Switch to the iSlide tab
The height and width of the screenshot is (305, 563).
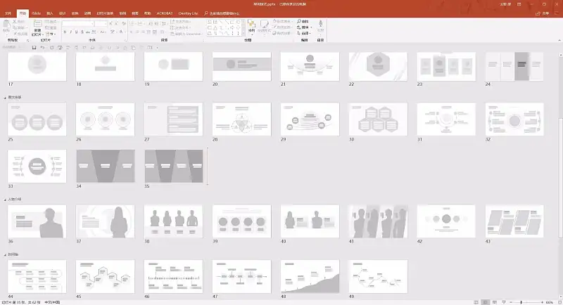pos(37,13)
